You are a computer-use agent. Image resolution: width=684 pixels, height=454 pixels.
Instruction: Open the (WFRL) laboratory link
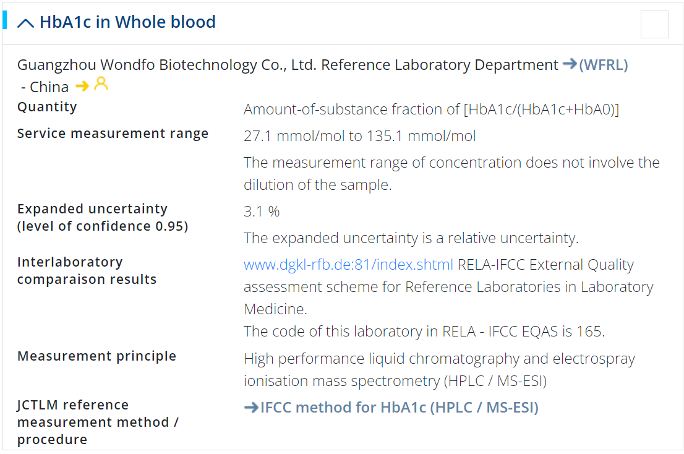pyautogui.click(x=604, y=65)
